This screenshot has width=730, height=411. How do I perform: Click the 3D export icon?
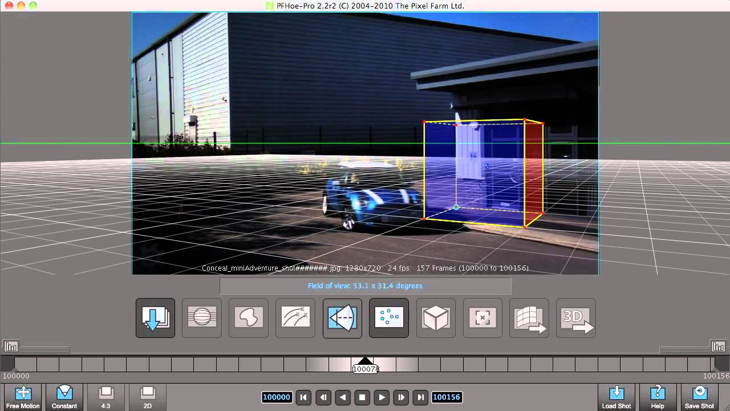[576, 318]
